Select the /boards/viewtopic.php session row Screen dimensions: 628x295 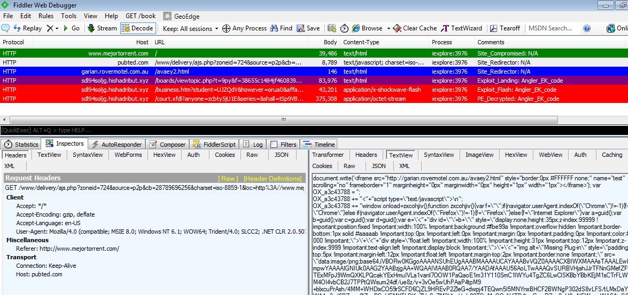(314, 81)
